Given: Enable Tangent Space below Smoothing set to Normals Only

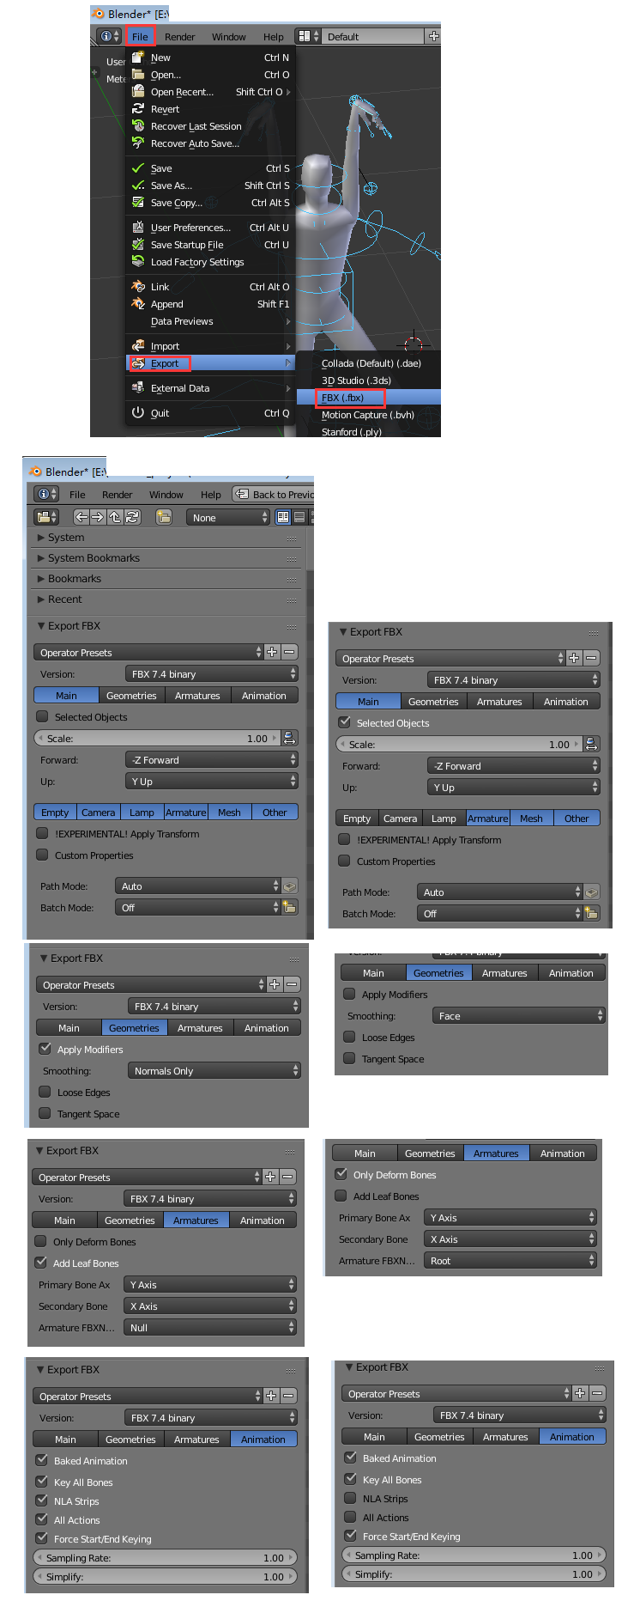Looking at the screenshot, I should click(45, 1113).
